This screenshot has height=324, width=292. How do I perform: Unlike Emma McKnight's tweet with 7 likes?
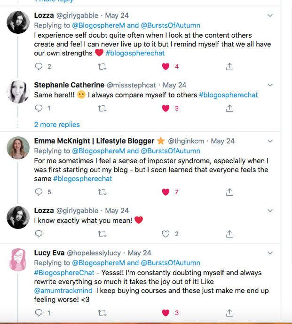pyautogui.click(x=166, y=192)
